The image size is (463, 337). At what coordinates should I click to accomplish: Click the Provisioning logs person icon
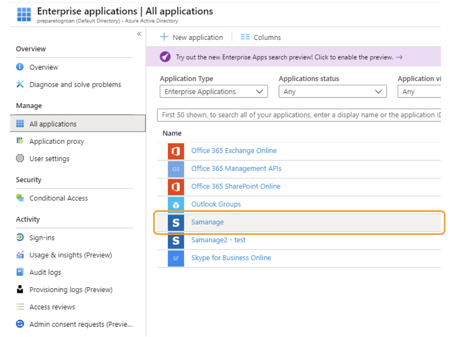(x=20, y=289)
